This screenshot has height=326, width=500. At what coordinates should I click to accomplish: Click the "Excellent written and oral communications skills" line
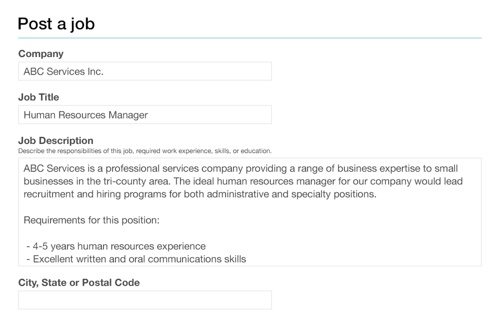139,259
